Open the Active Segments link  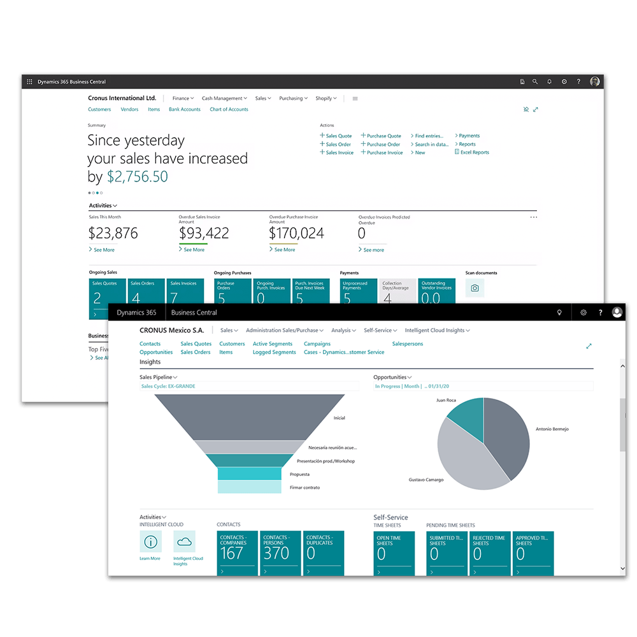(273, 344)
